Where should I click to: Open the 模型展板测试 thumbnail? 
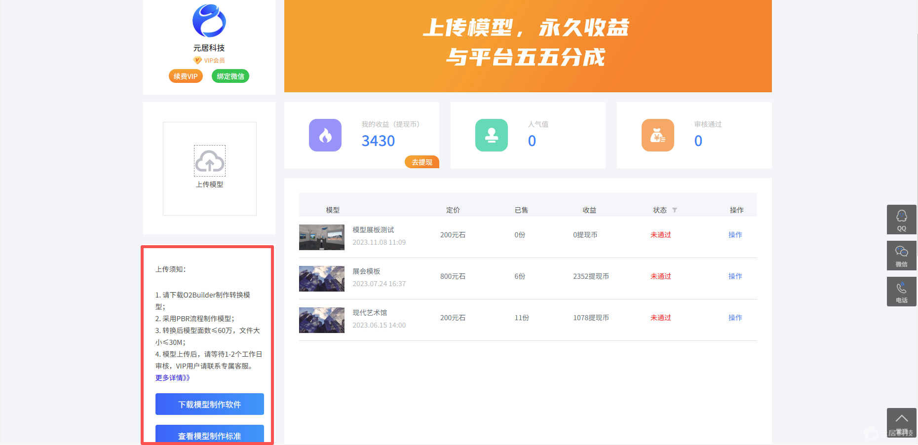(x=322, y=237)
